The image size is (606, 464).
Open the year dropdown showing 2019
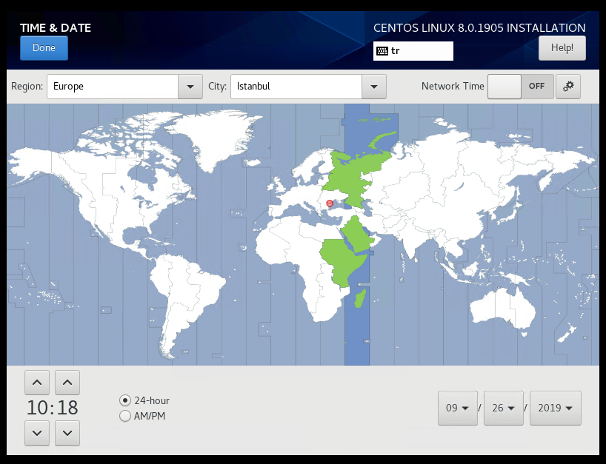pos(556,408)
